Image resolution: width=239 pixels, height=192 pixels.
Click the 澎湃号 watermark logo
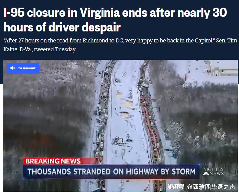tap(175, 187)
